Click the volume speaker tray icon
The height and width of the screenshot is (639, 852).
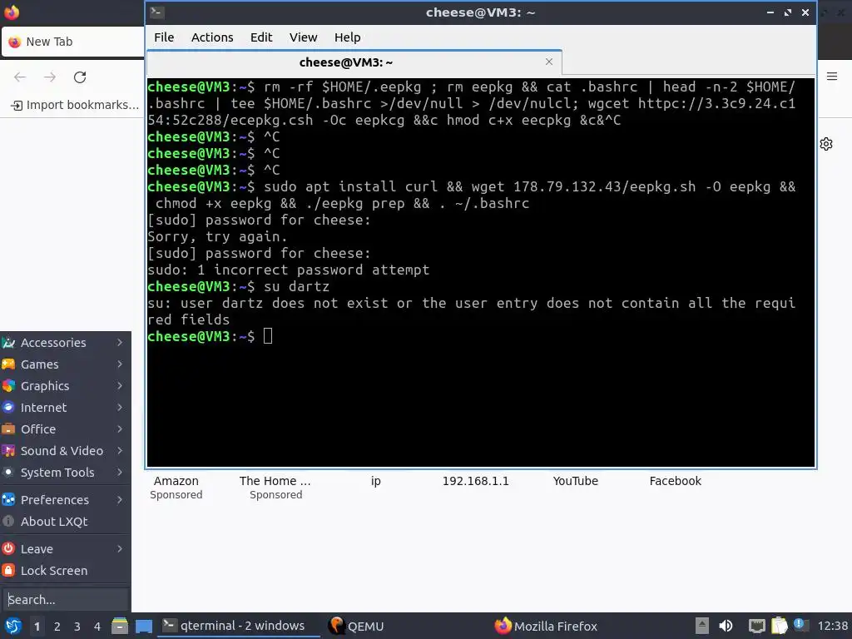pos(726,626)
